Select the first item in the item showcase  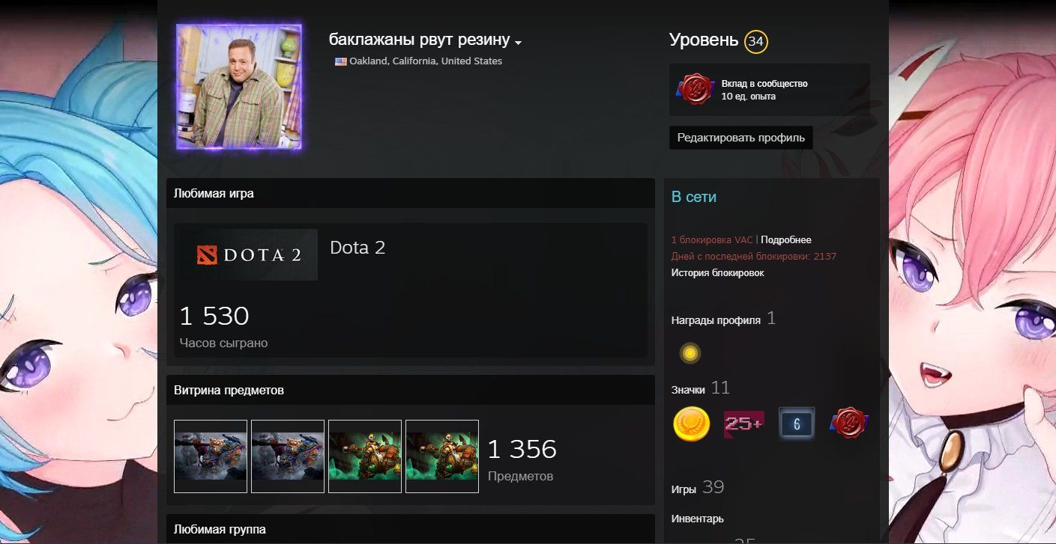tap(211, 456)
